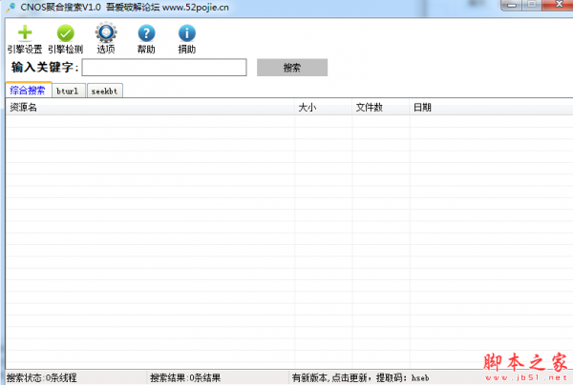Click the CNOS app icon in title bar
This screenshot has height=385, width=573.
[9, 6]
